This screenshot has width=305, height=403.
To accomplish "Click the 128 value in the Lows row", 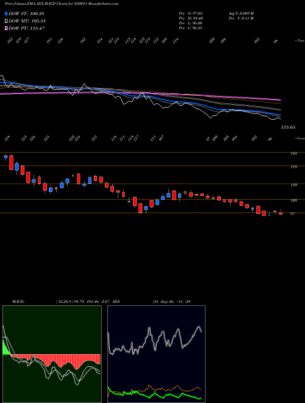I will (x=7, y=139).
